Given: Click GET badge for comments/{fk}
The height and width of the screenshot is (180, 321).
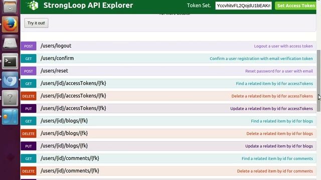Looking at the screenshot, I should (x=29, y=158).
